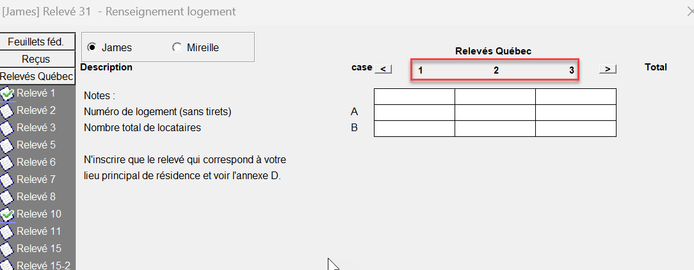Open Relevé 7 in the list
The width and height of the screenshot is (694, 270).
36,180
